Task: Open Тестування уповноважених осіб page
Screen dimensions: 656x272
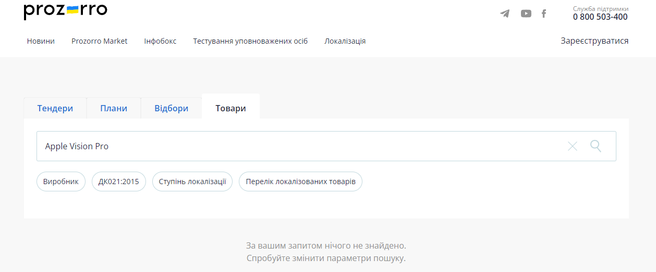Action: point(250,41)
